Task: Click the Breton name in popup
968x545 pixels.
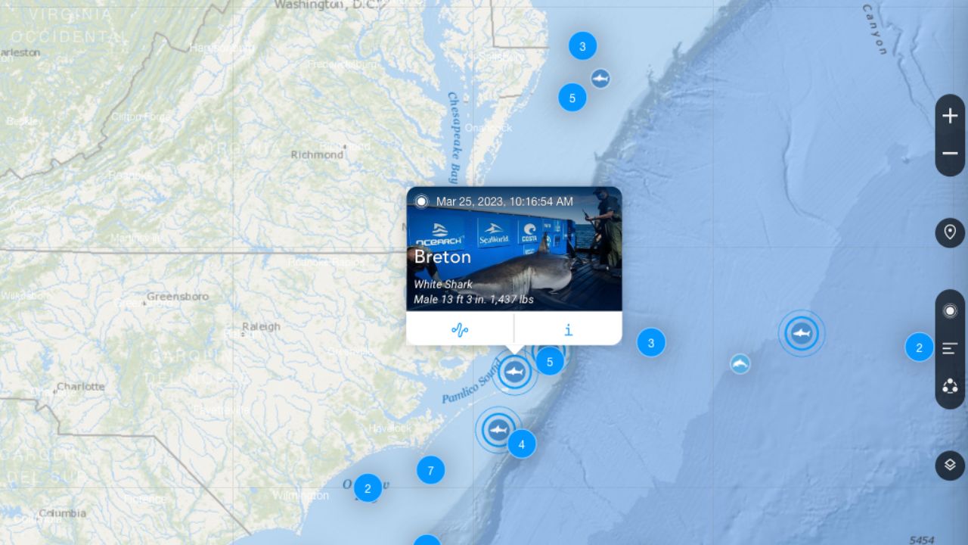Action: (x=442, y=257)
